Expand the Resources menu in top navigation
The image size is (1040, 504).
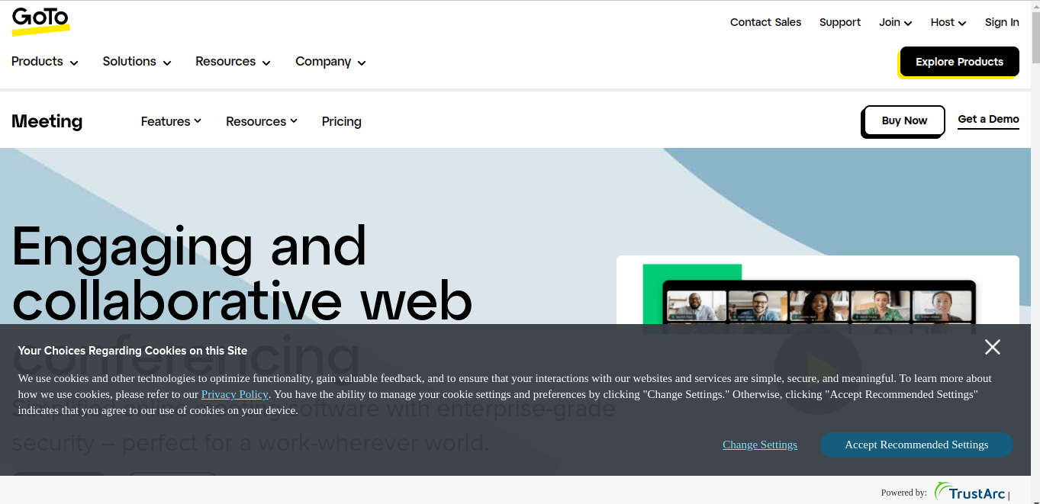pyautogui.click(x=233, y=62)
